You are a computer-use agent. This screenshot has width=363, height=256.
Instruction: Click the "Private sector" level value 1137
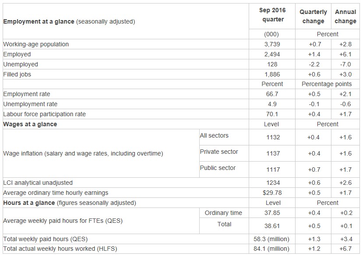pyautogui.click(x=272, y=153)
